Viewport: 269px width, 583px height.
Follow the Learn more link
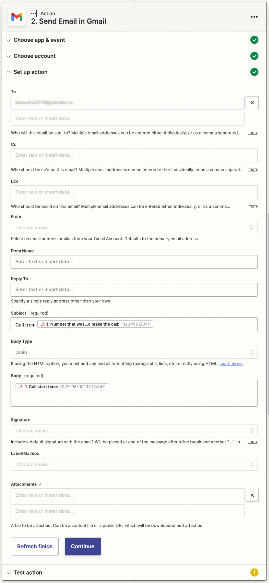[x=231, y=364]
